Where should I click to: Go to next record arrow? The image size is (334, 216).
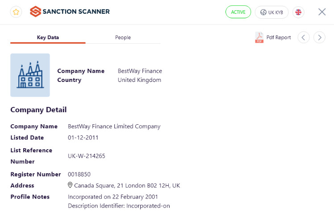point(319,37)
